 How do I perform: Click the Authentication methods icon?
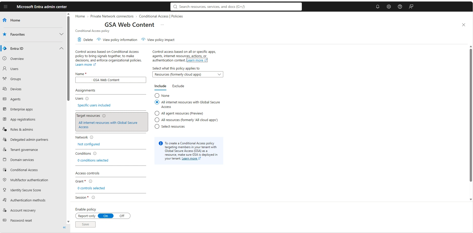point(5,200)
